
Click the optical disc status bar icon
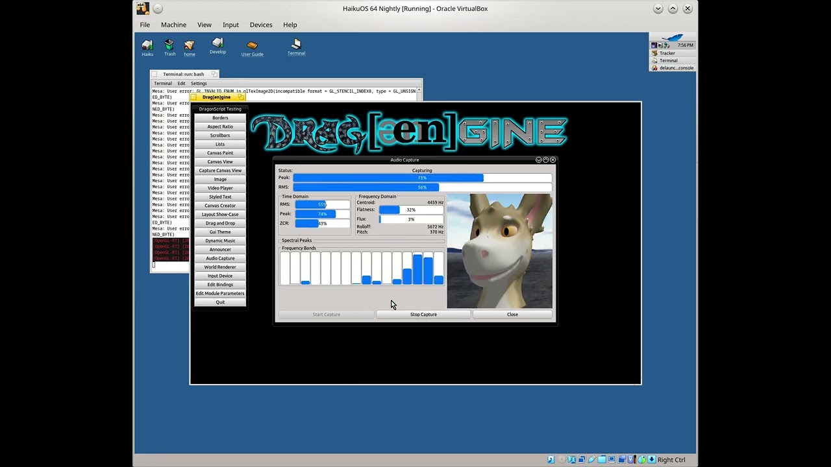coord(562,460)
